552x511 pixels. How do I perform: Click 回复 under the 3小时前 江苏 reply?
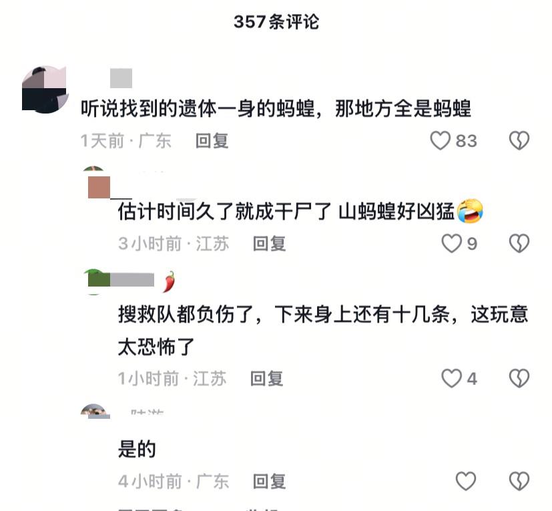[x=269, y=244]
